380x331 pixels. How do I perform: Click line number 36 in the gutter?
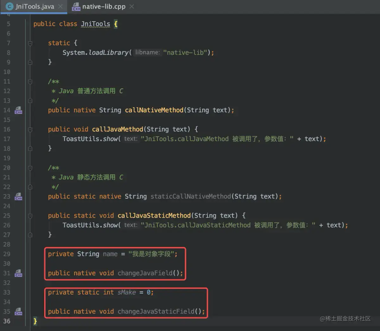(7, 321)
